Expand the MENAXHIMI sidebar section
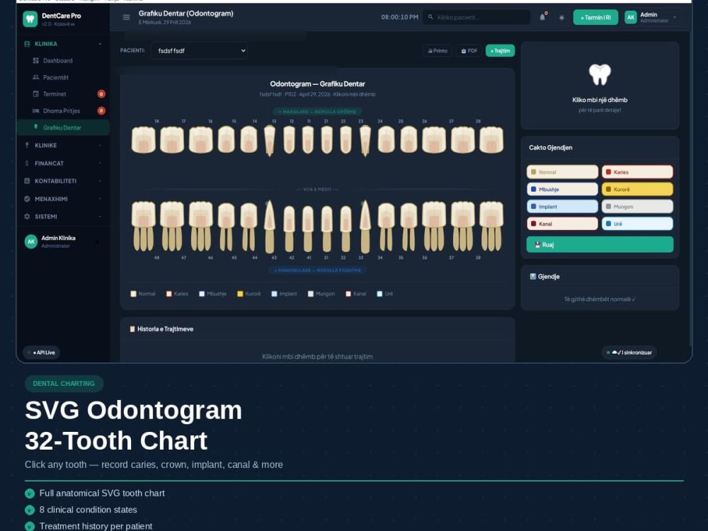Viewport: 708px width, 531px height. click(63, 199)
